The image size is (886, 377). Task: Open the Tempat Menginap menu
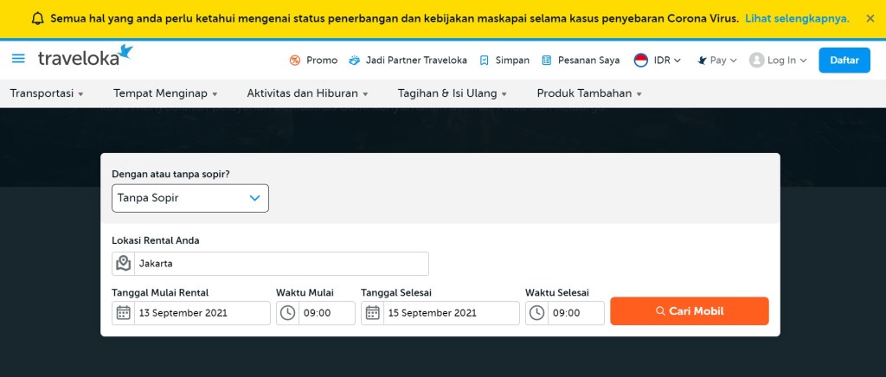click(x=165, y=93)
